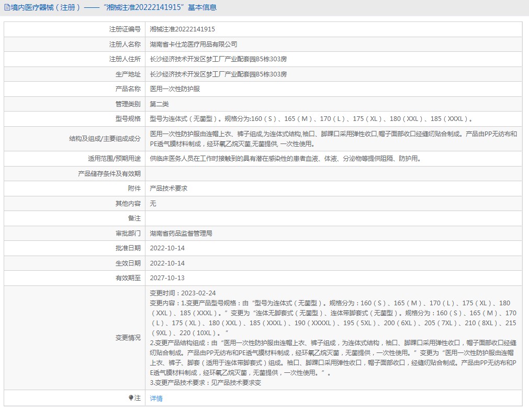The image size is (529, 409).
Task: Click the 注 label in last row
Action: 137,398
